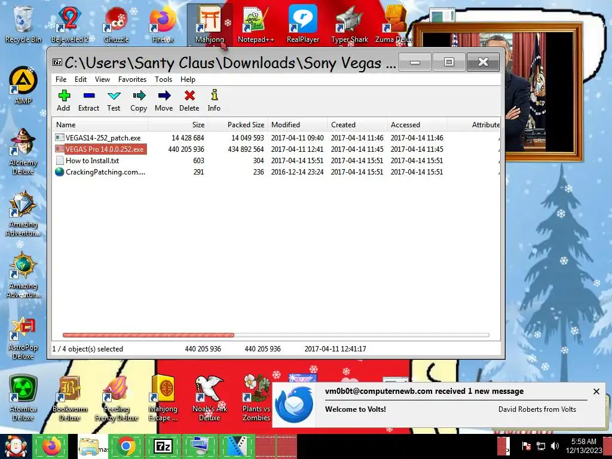Extract the selected archive file
The height and width of the screenshot is (459, 612).
click(88, 100)
